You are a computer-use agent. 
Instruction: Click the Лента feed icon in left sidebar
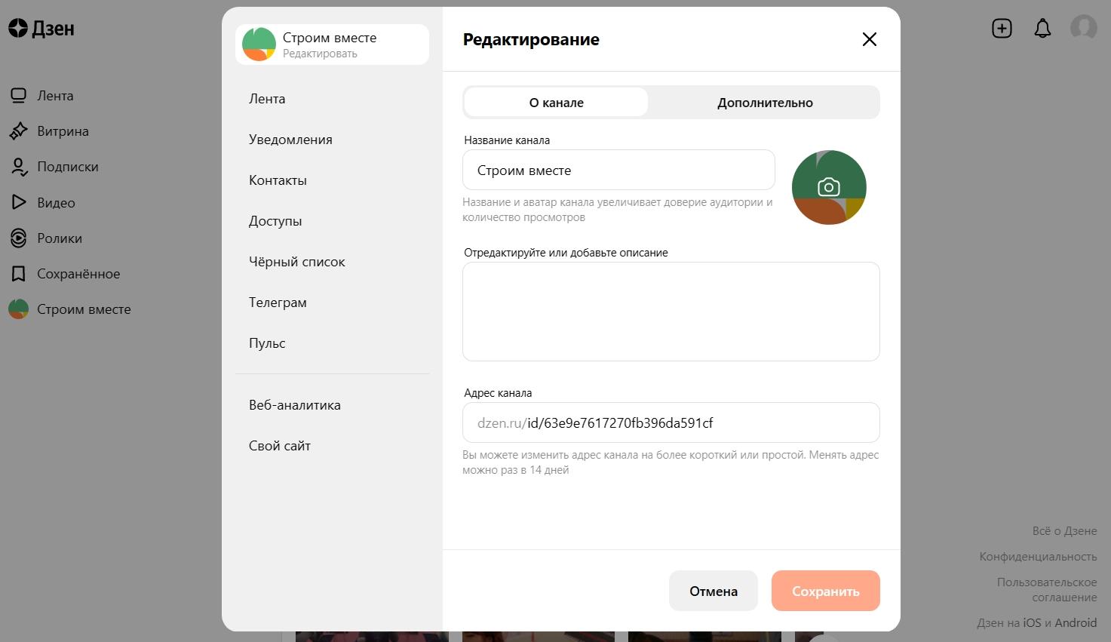pyautogui.click(x=18, y=96)
